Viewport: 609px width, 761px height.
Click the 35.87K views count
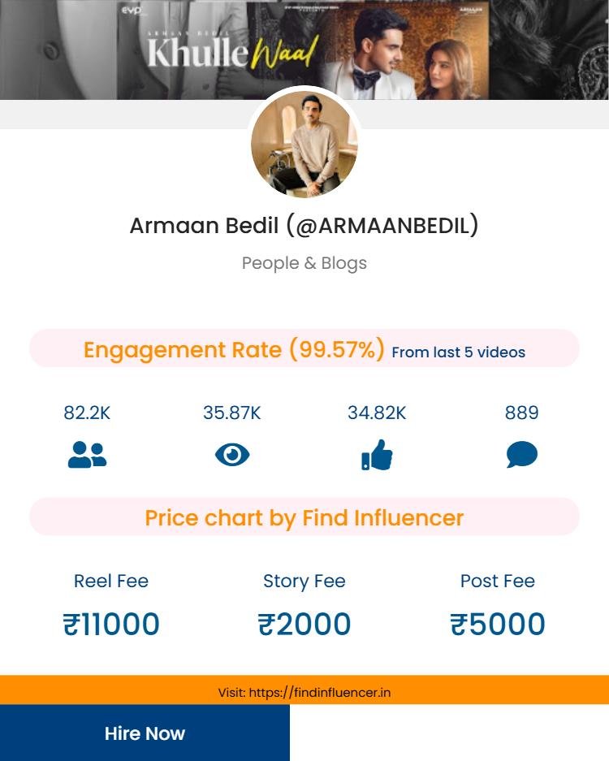[232, 413]
